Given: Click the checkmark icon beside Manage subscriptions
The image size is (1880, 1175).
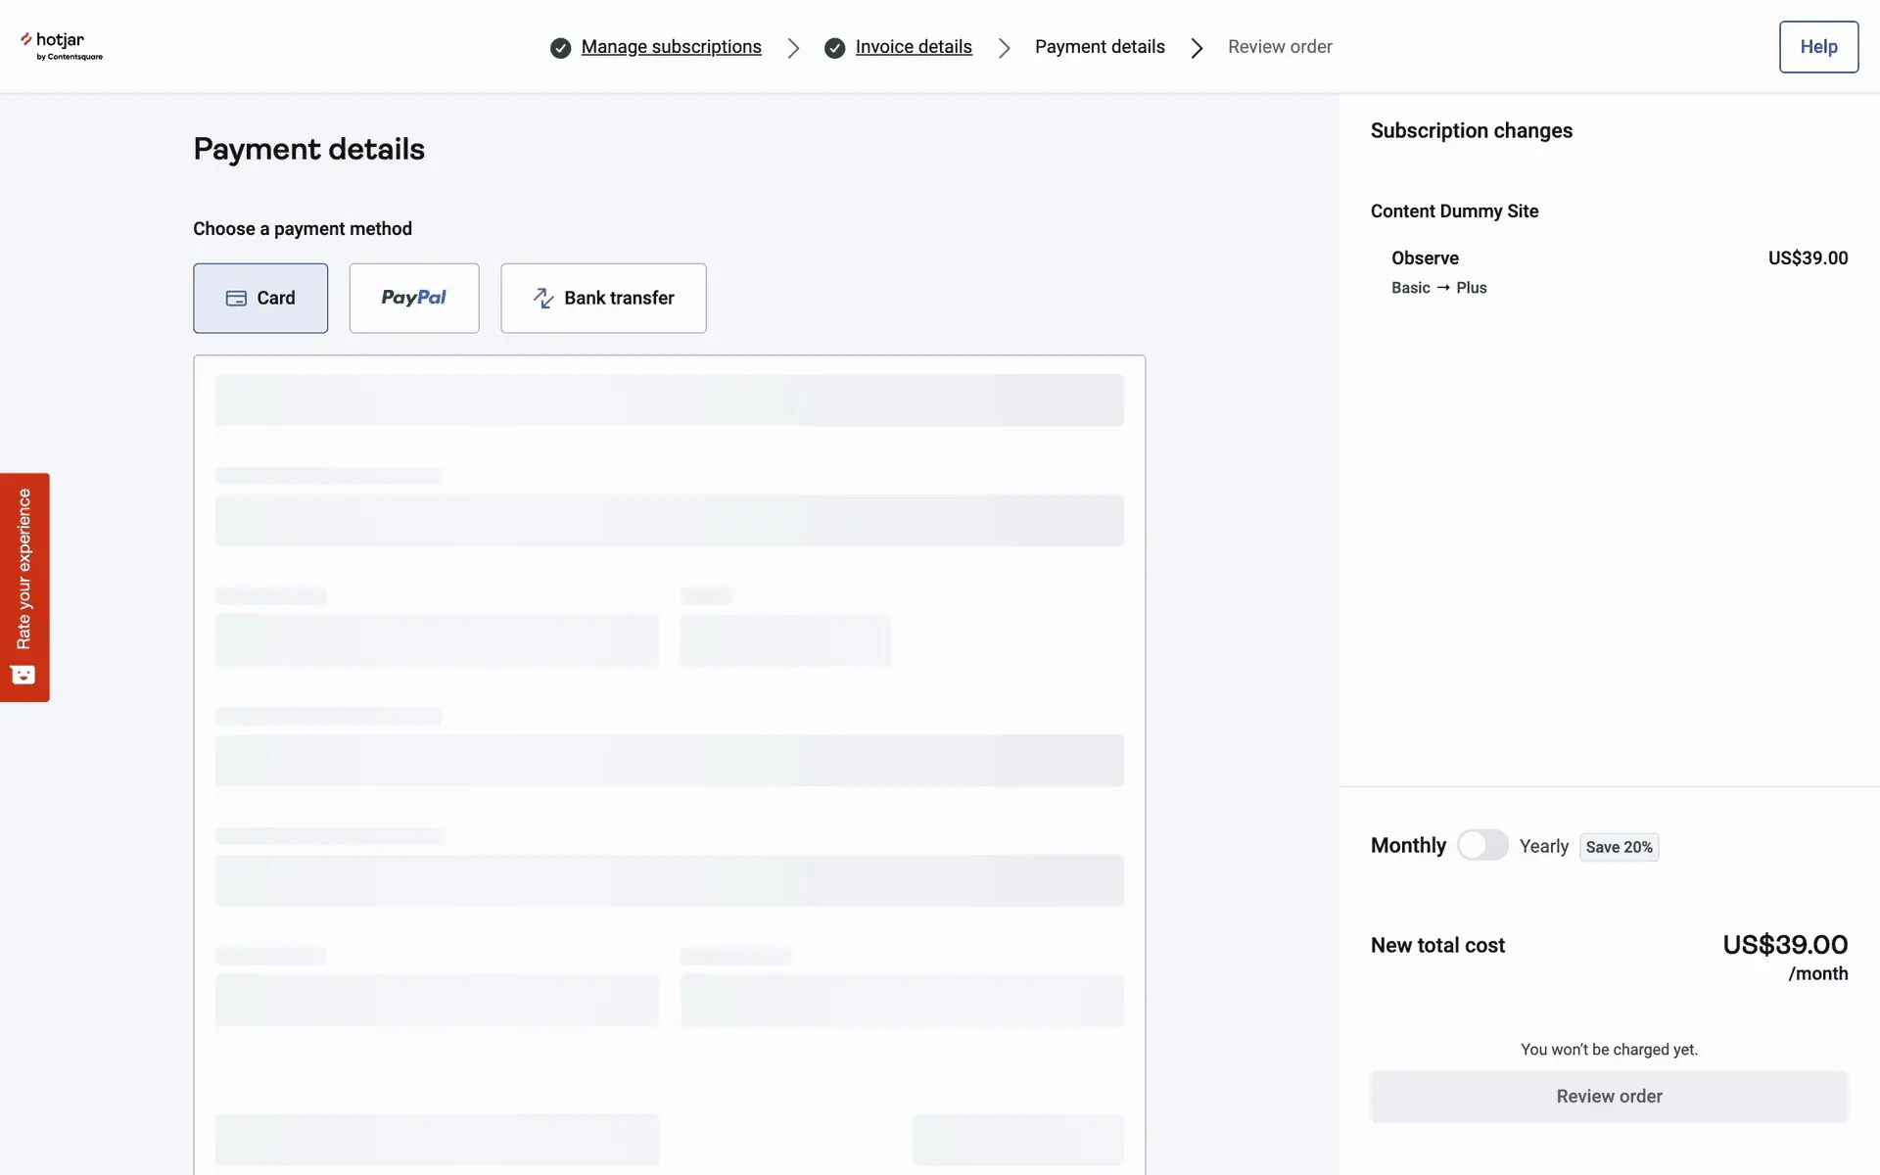Looking at the screenshot, I should tap(560, 48).
